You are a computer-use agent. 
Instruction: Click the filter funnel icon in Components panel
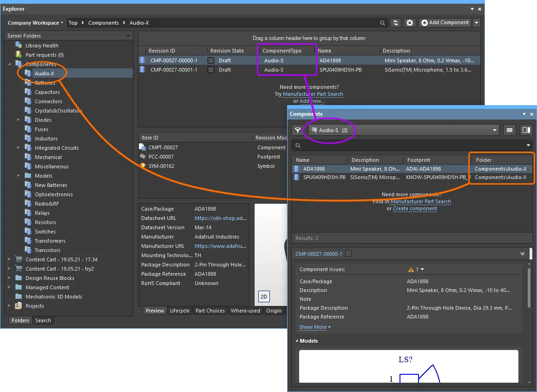[x=298, y=130]
